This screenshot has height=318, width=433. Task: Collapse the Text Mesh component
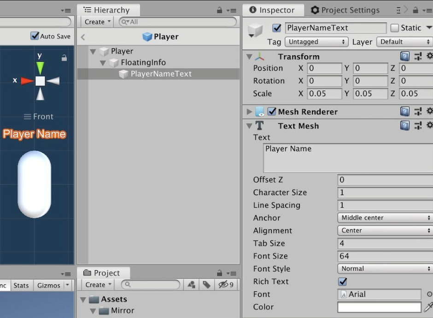(249, 126)
